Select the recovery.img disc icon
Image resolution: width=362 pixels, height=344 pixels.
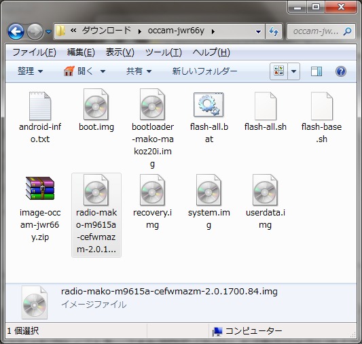tap(152, 190)
